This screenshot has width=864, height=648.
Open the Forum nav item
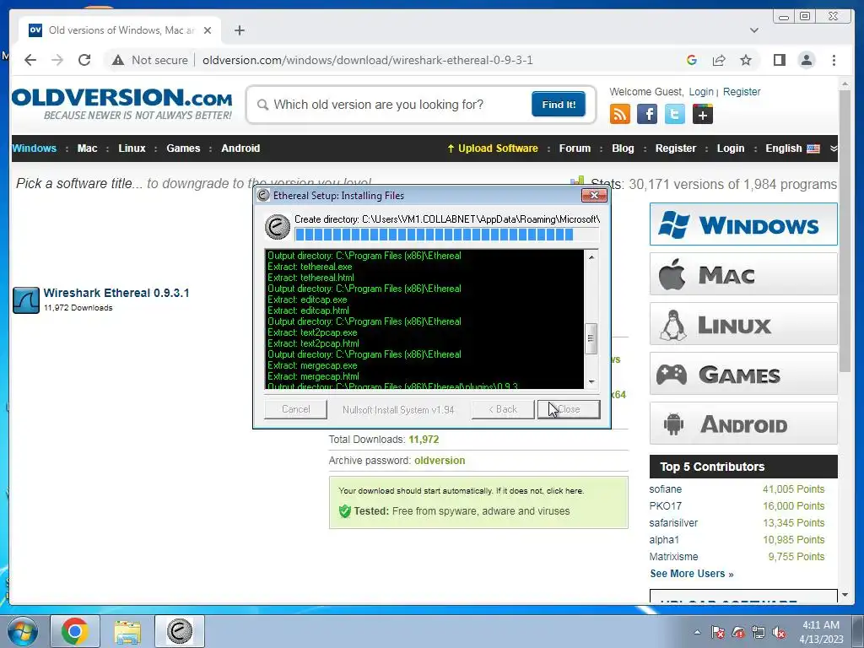pos(575,148)
